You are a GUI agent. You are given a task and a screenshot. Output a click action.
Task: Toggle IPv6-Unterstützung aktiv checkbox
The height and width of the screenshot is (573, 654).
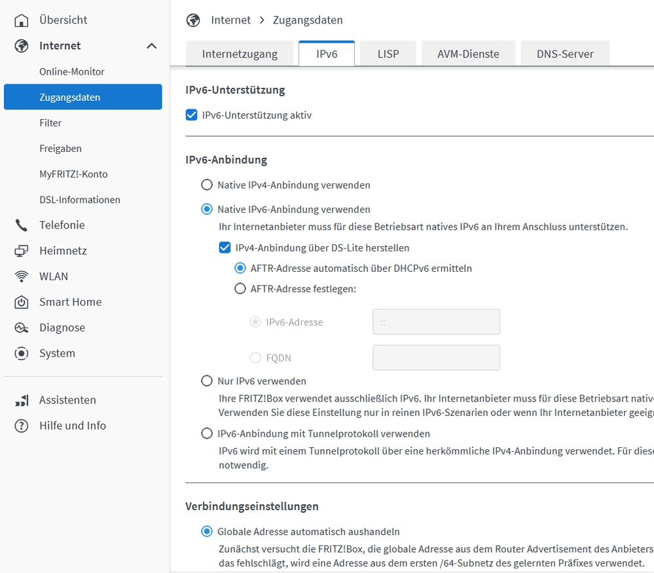[x=192, y=115]
